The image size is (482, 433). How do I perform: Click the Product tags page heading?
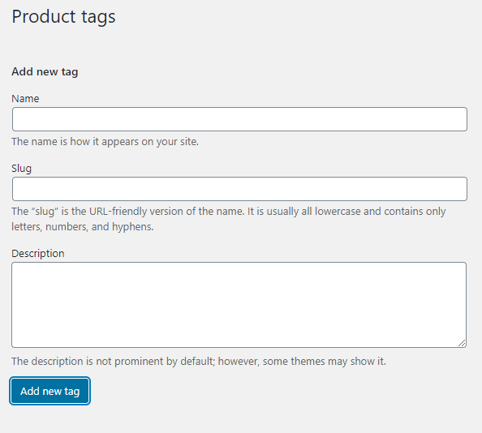click(63, 16)
